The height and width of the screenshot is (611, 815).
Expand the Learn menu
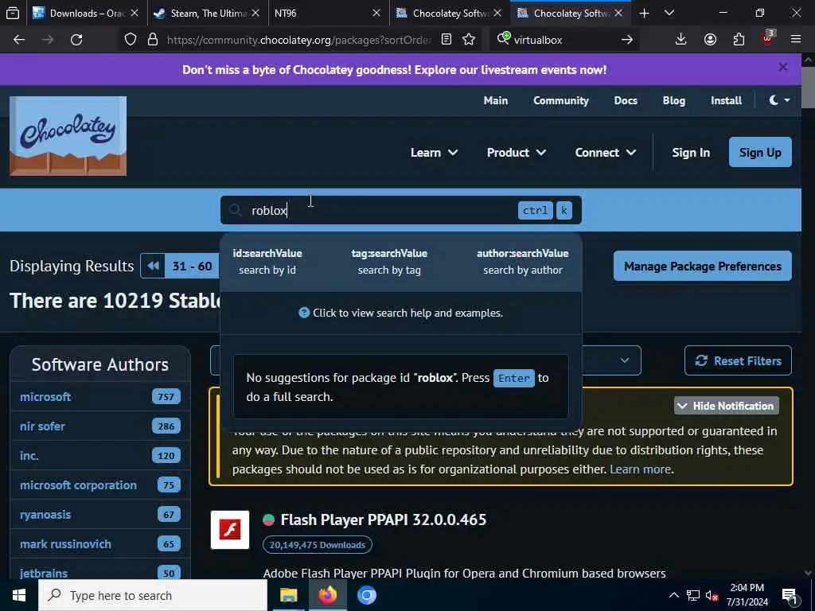tap(434, 153)
